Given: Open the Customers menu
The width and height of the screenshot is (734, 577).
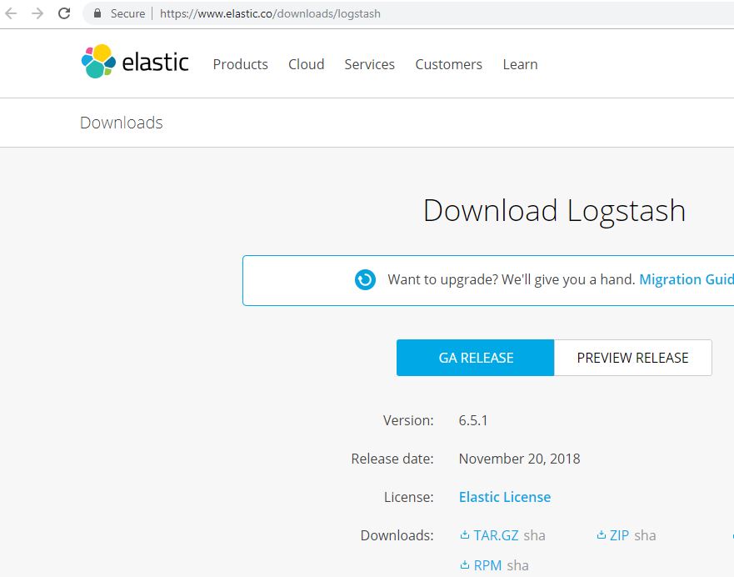Looking at the screenshot, I should (x=448, y=64).
